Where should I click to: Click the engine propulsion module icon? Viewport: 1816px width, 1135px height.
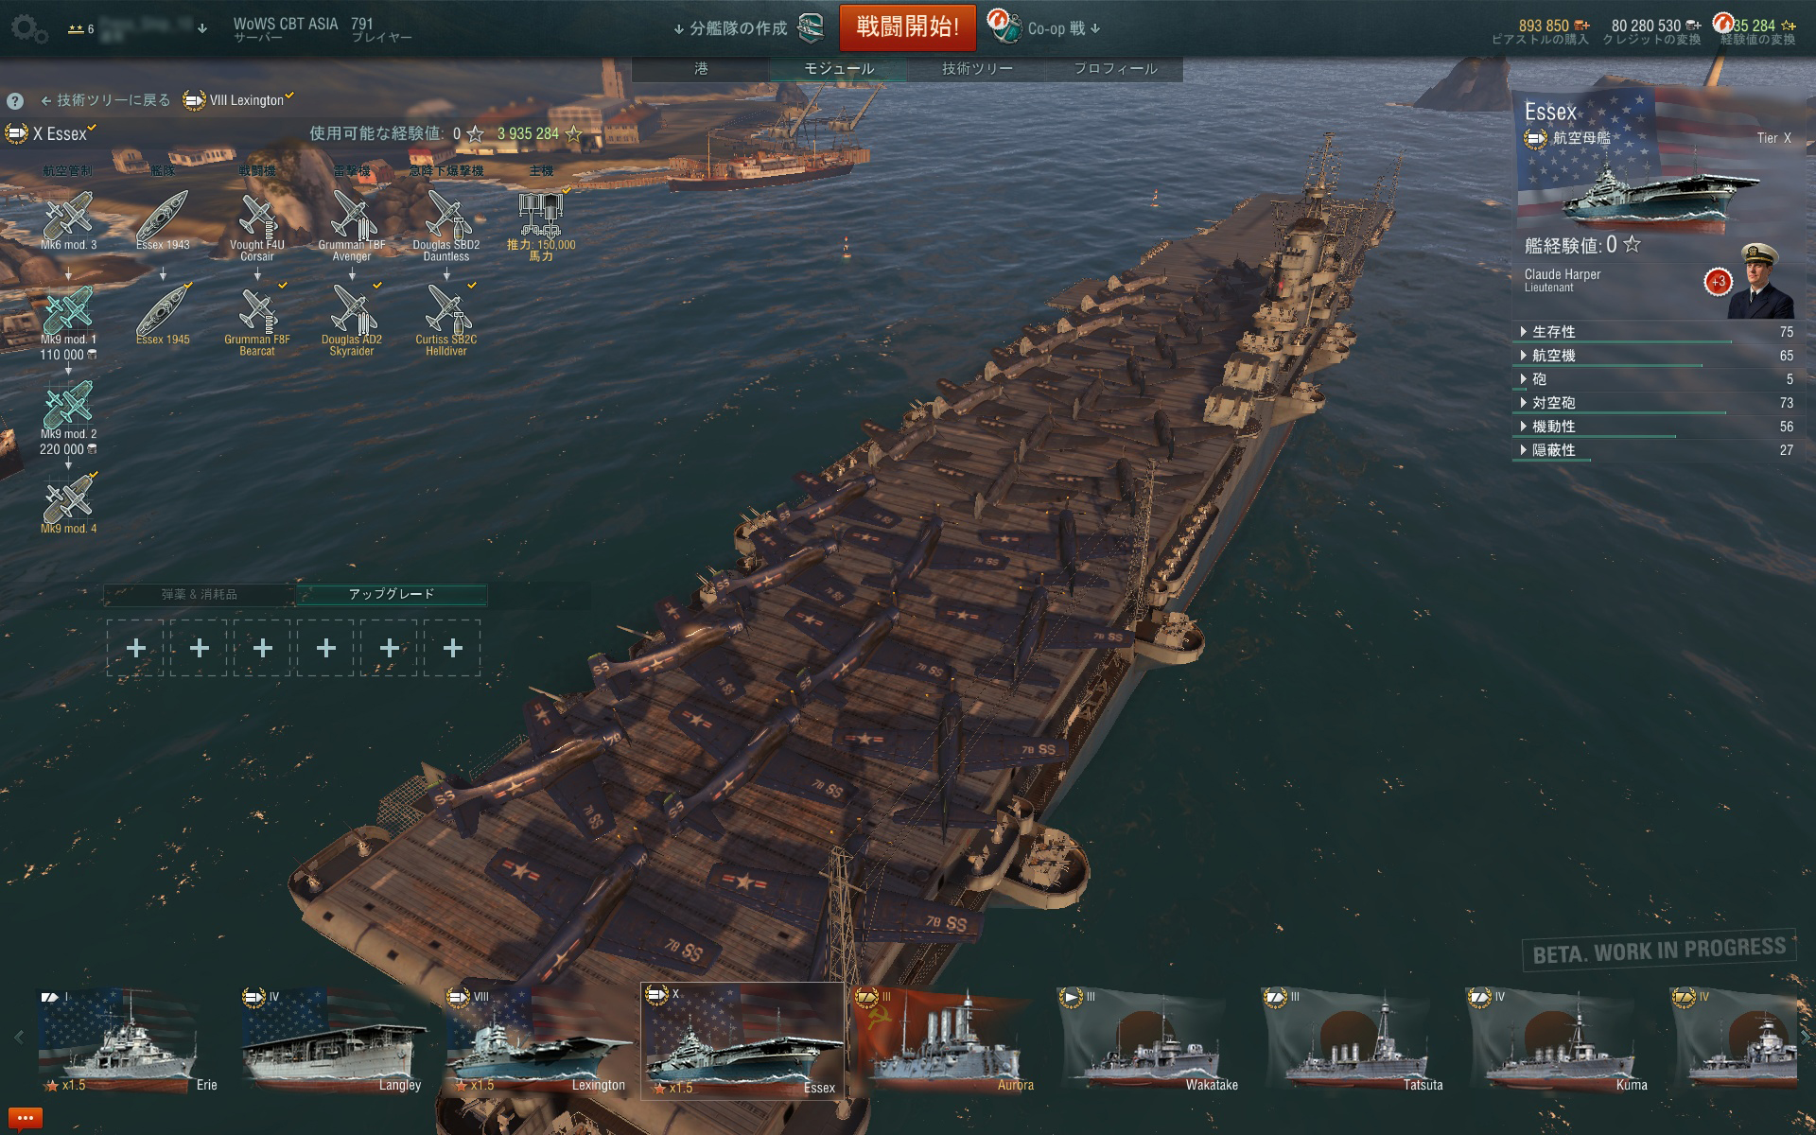pyautogui.click(x=540, y=215)
